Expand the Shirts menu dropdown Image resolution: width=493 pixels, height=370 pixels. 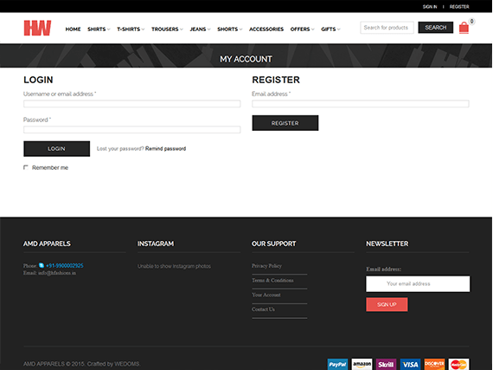point(99,29)
